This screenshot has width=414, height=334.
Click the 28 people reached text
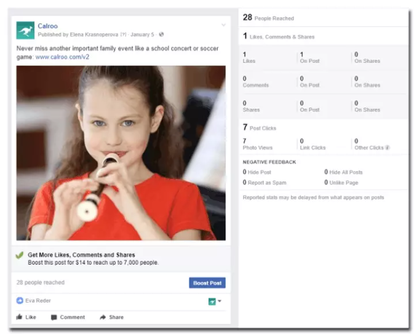41,283
